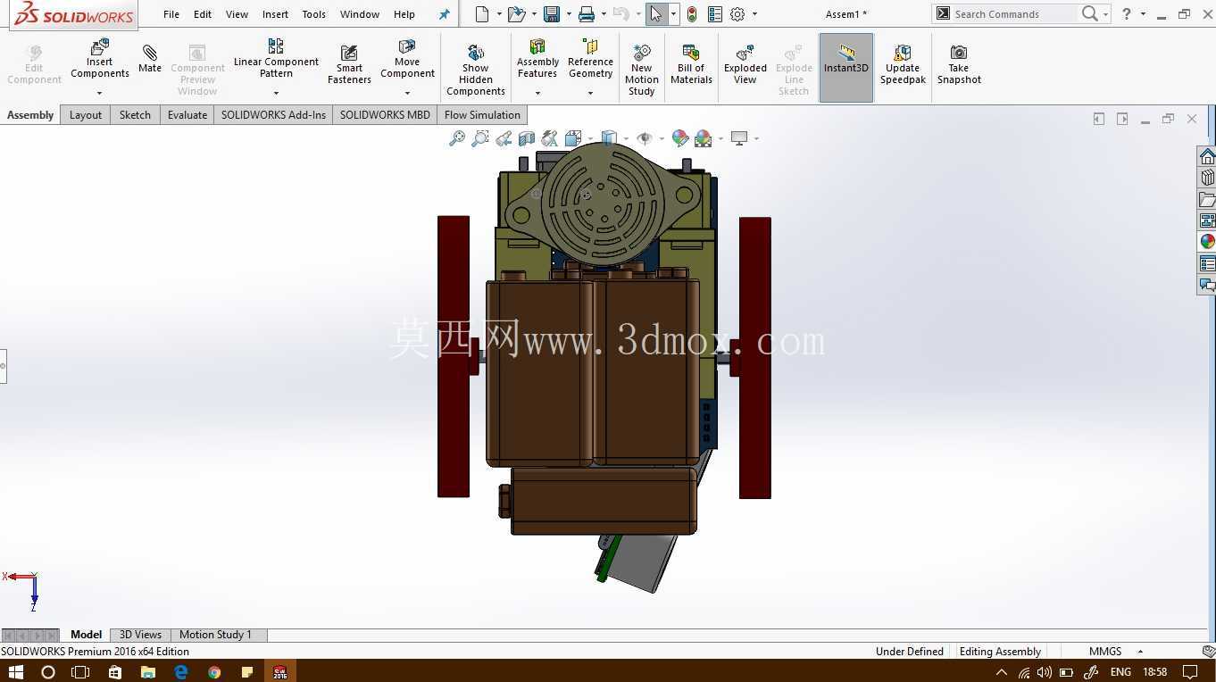Open the Help menu
Image resolution: width=1216 pixels, height=682 pixels.
404,14
